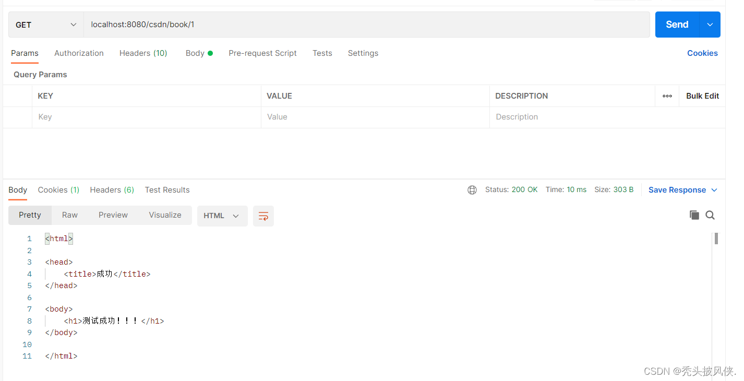Click line number 11 in the gutter
This screenshot has height=381, width=744.
click(27, 356)
